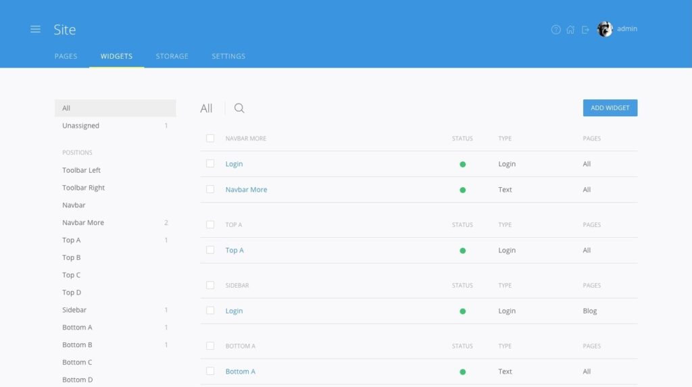The width and height of the screenshot is (692, 387).
Task: Tick the checkbox next to Navbar More widget
Action: pos(210,189)
